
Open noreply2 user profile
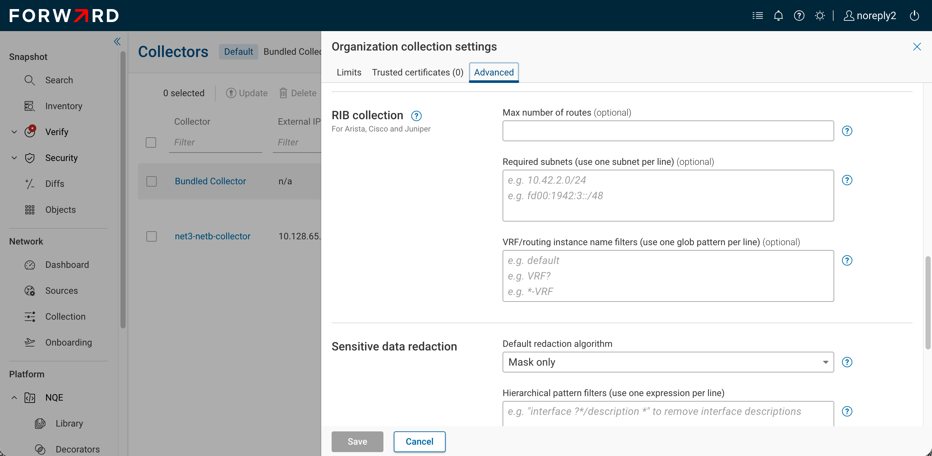pyautogui.click(x=870, y=16)
